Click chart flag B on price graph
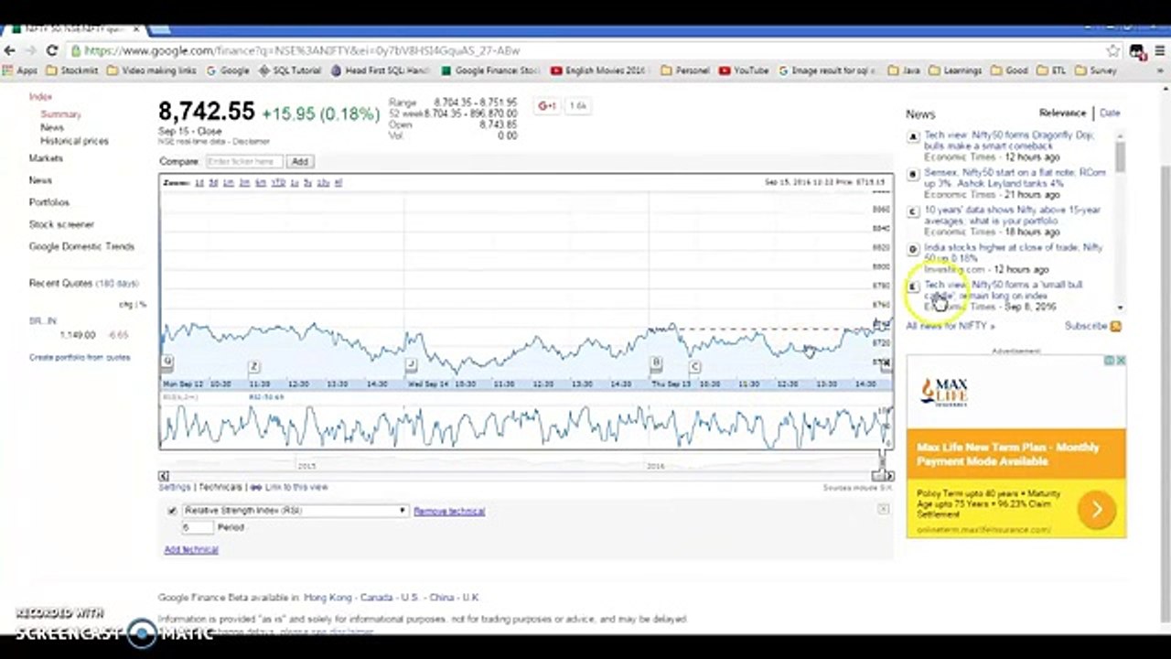The image size is (1171, 659). click(x=656, y=364)
